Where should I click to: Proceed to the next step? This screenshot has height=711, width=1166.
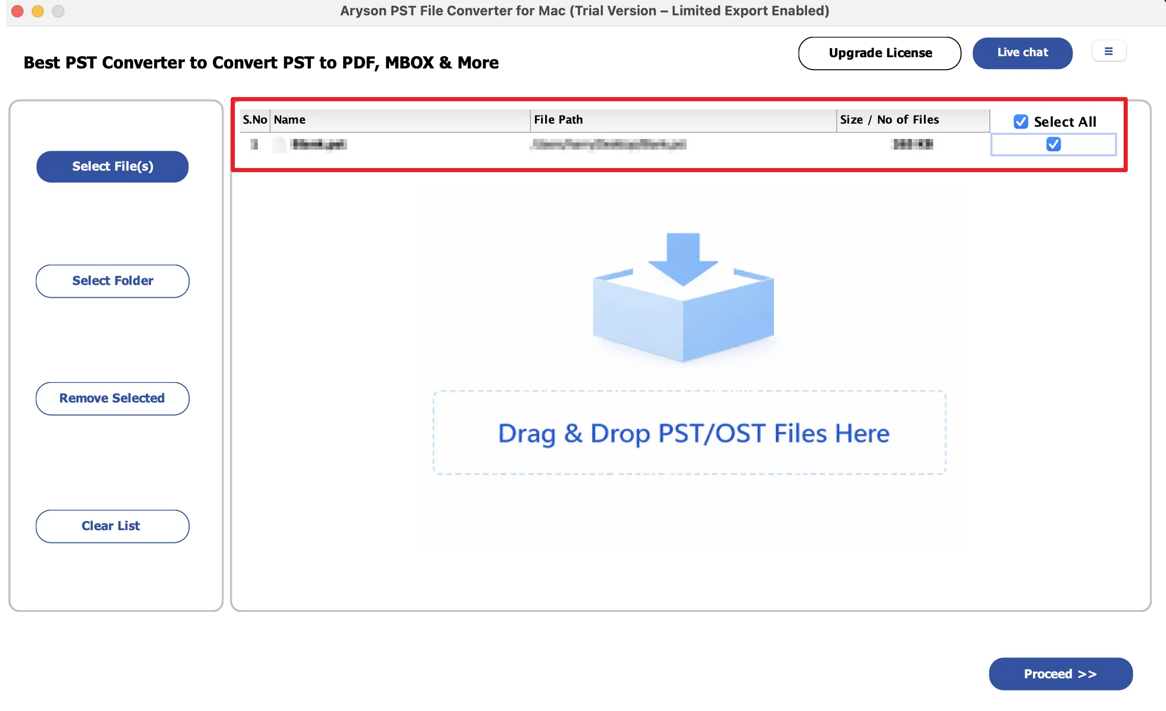tap(1061, 674)
